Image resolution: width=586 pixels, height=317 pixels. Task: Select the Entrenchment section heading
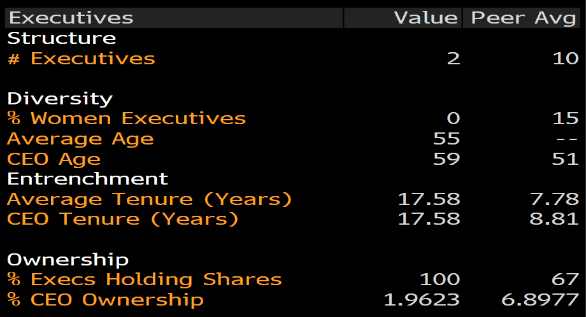click(87, 179)
